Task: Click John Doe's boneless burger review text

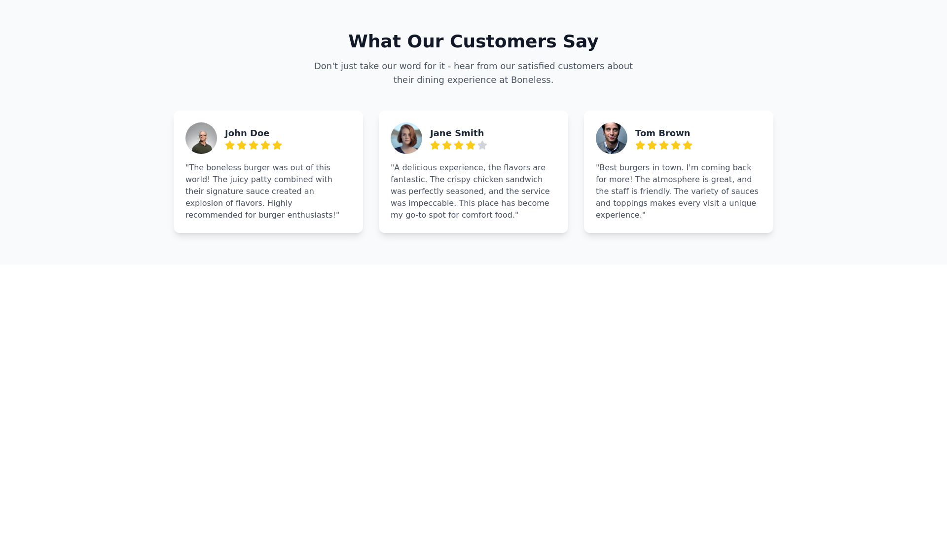Action: point(262,191)
